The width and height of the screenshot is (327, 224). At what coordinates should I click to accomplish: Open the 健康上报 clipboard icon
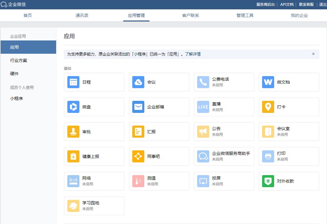[73, 156]
